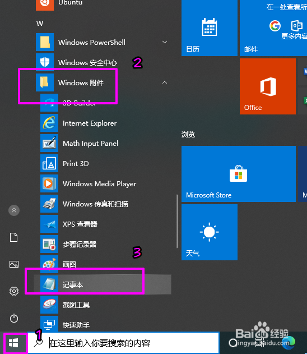This screenshot has width=307, height=354.
Task: Open the 日历 calendar tile
Action: 210,28
